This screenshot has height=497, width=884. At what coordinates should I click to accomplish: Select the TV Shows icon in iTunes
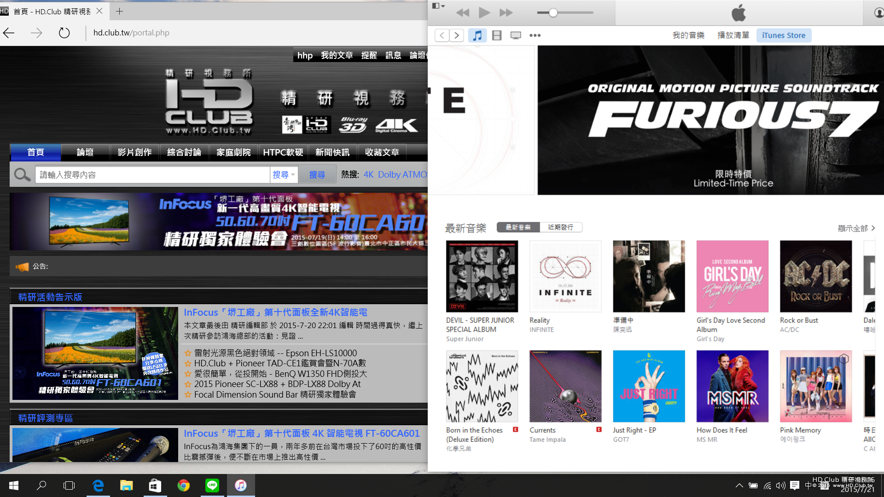pos(516,35)
